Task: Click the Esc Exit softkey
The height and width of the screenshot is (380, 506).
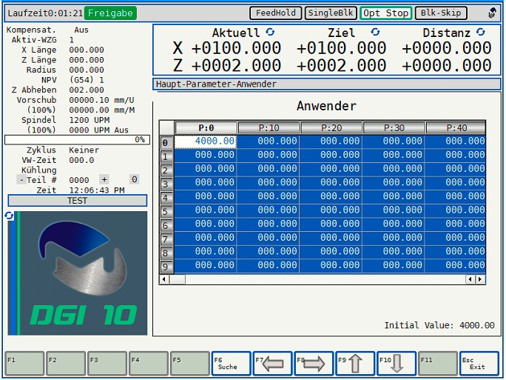Action: pos(479,364)
